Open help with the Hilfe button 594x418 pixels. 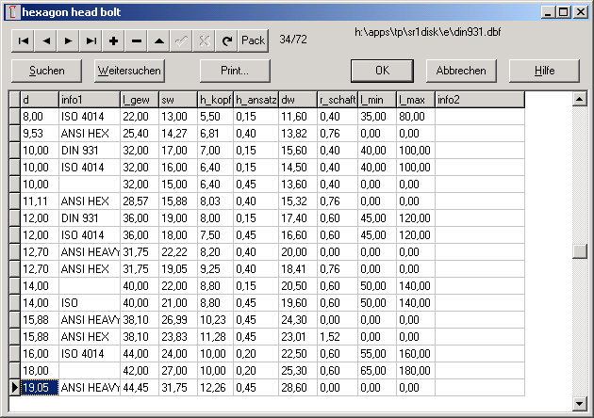(x=544, y=71)
